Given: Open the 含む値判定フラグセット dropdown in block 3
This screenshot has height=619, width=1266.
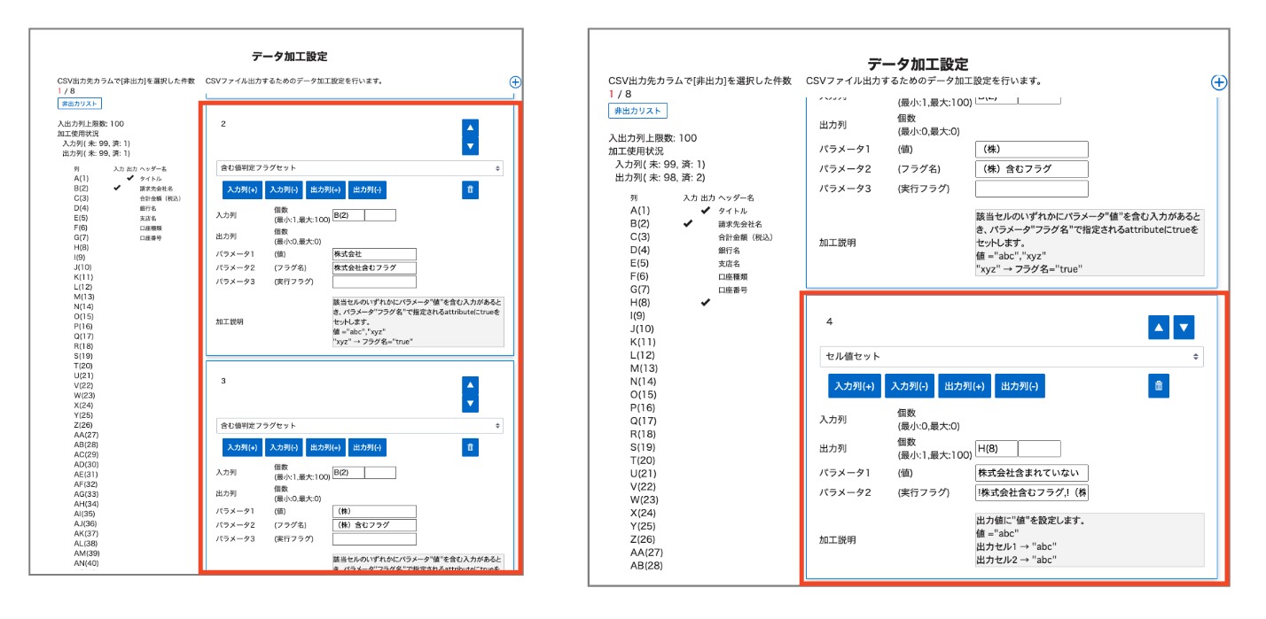Looking at the screenshot, I should click(359, 425).
